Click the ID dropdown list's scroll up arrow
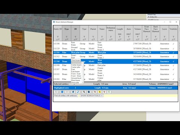The height and width of the screenshot is (135, 180). point(82,63)
